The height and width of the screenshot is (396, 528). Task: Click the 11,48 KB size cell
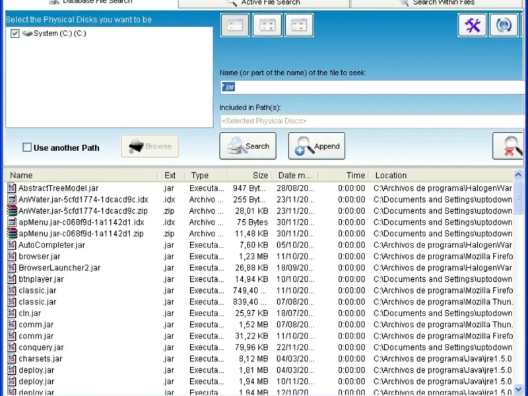click(x=251, y=234)
